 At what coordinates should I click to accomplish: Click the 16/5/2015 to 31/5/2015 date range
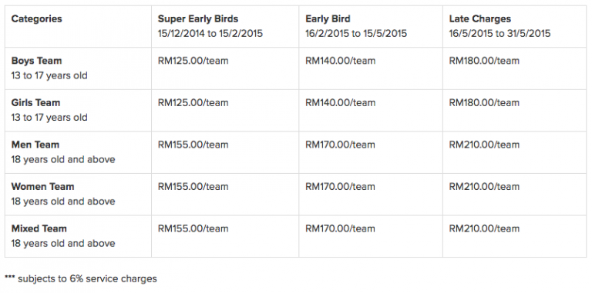(x=499, y=34)
